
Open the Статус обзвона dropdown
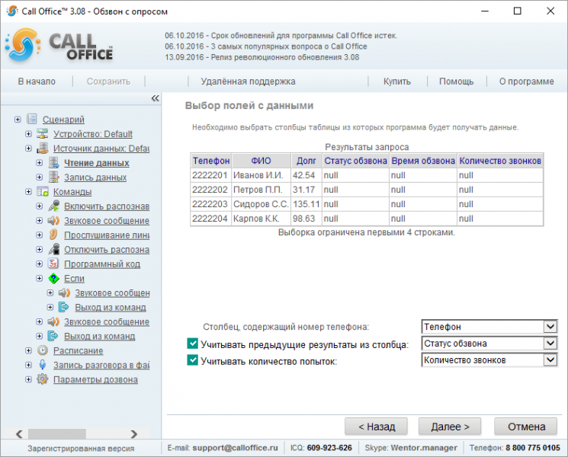(x=550, y=344)
